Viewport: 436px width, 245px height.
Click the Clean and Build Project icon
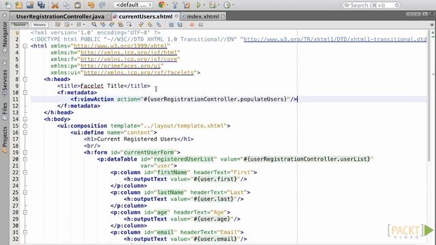186,5
